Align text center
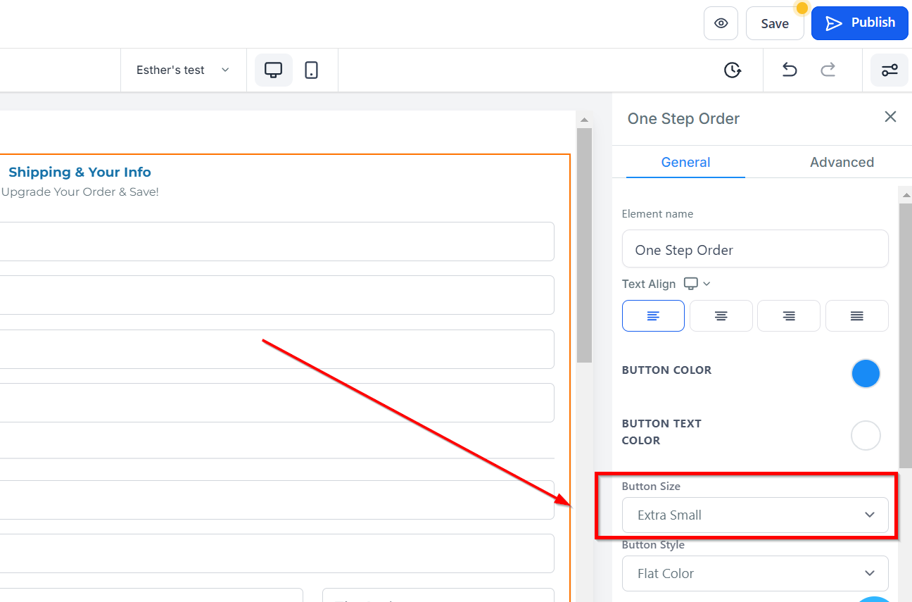This screenshot has height=602, width=912. pos(721,316)
